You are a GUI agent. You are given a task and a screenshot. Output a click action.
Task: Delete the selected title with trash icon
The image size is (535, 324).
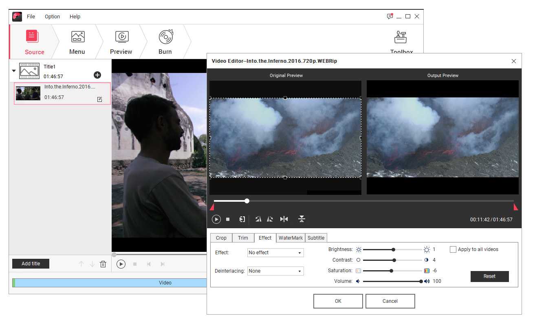tap(103, 264)
